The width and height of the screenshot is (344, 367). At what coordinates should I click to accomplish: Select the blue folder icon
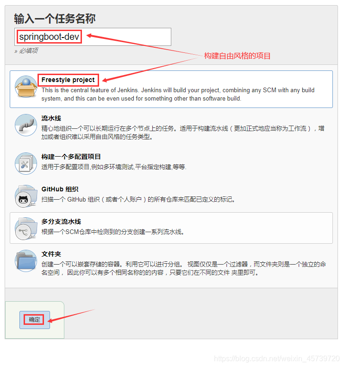26,261
